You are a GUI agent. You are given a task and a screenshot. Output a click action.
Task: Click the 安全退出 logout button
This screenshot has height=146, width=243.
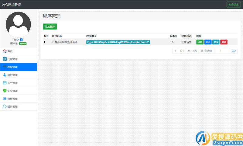[x=234, y=5]
